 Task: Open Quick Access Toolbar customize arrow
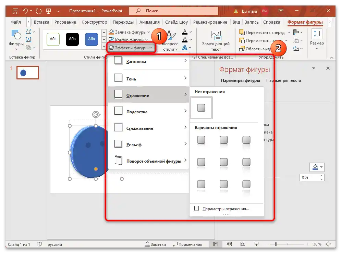coord(58,11)
